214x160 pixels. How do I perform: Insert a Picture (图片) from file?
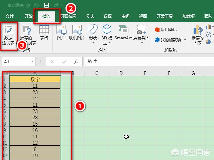click(x=61, y=33)
